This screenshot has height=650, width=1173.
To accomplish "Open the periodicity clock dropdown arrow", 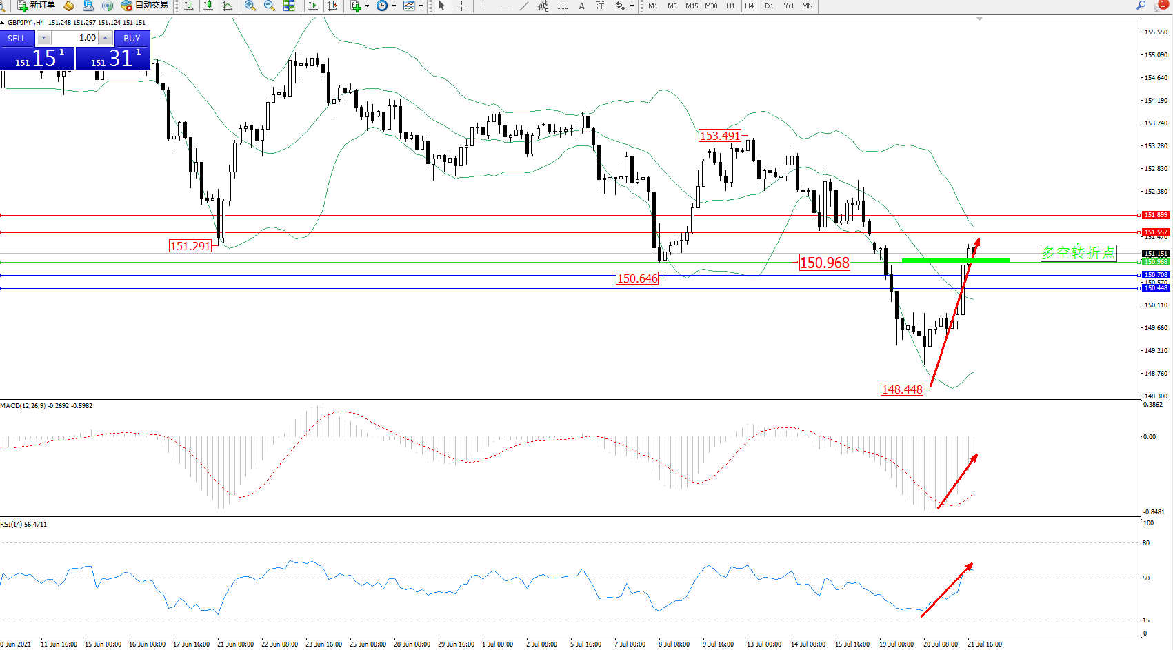I will tap(394, 6).
